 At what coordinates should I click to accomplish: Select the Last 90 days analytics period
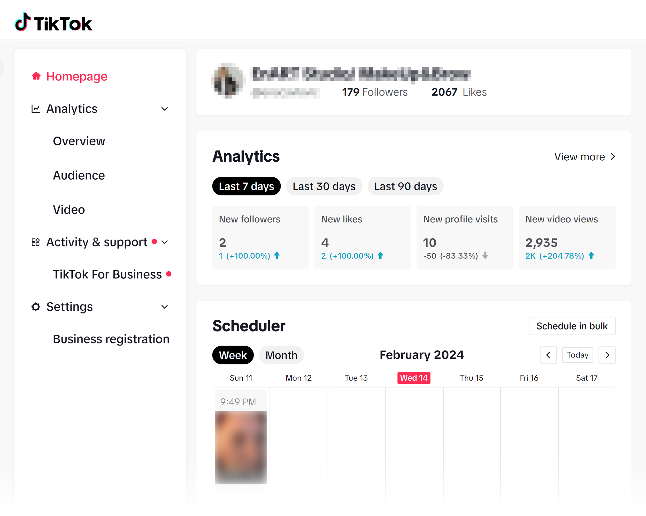(406, 186)
